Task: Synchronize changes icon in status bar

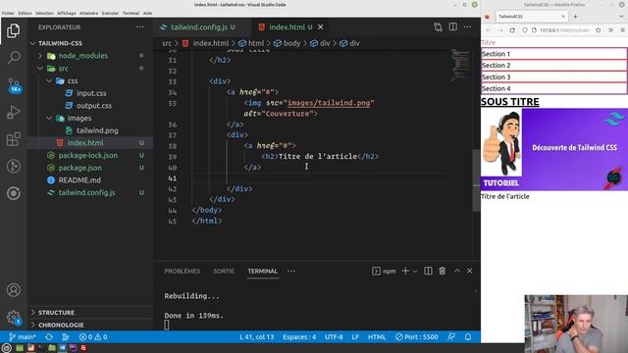Action: 49,337
